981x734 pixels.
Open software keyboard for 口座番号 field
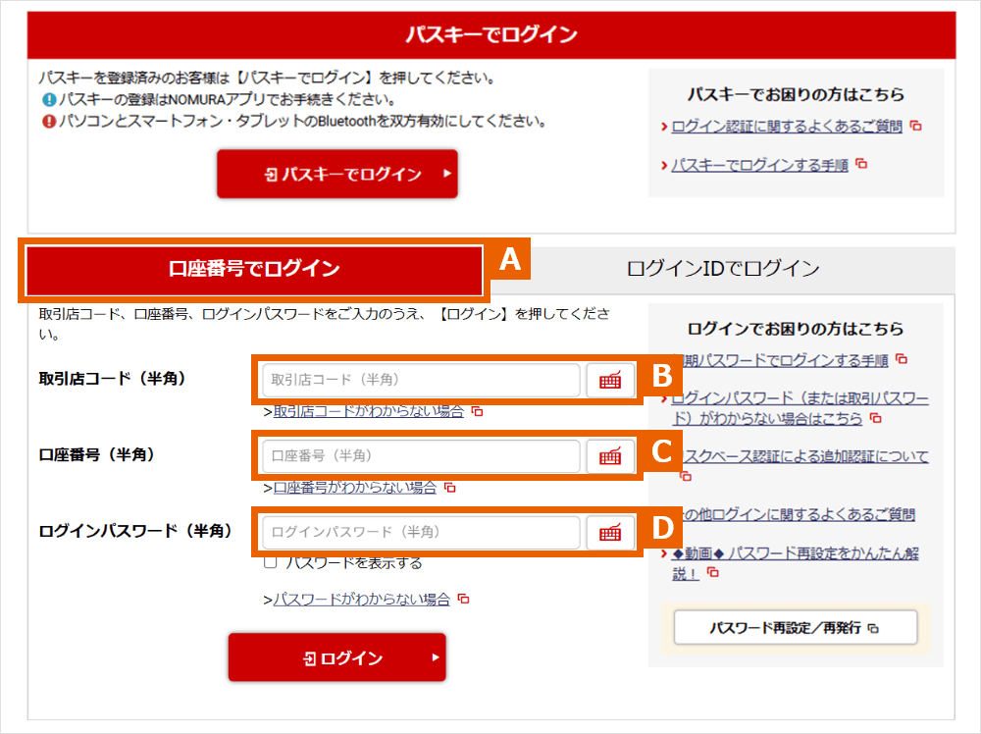click(x=610, y=456)
